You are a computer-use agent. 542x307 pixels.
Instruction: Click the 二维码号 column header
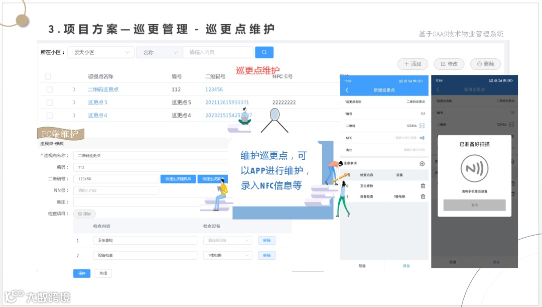coord(215,76)
